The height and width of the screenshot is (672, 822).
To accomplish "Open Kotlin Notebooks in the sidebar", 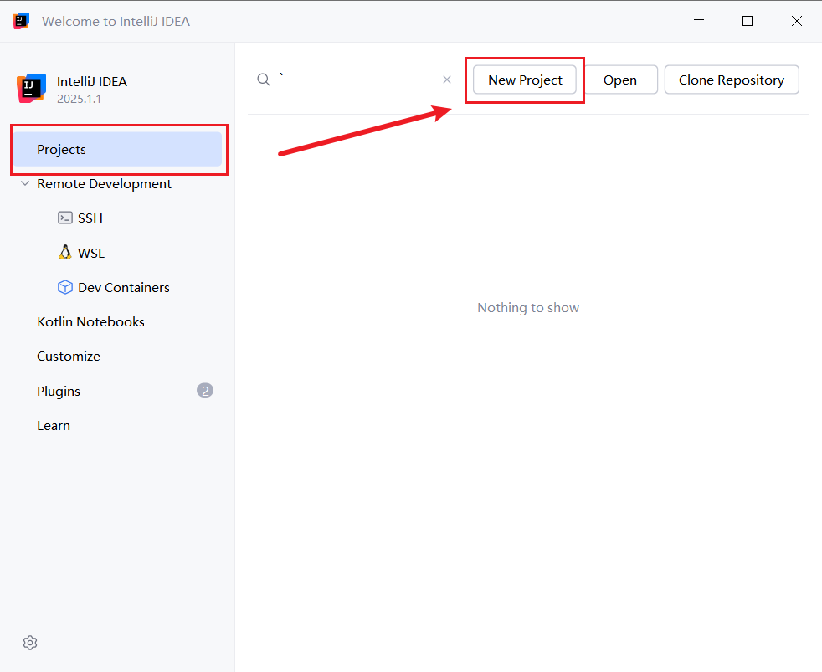I will pyautogui.click(x=90, y=322).
